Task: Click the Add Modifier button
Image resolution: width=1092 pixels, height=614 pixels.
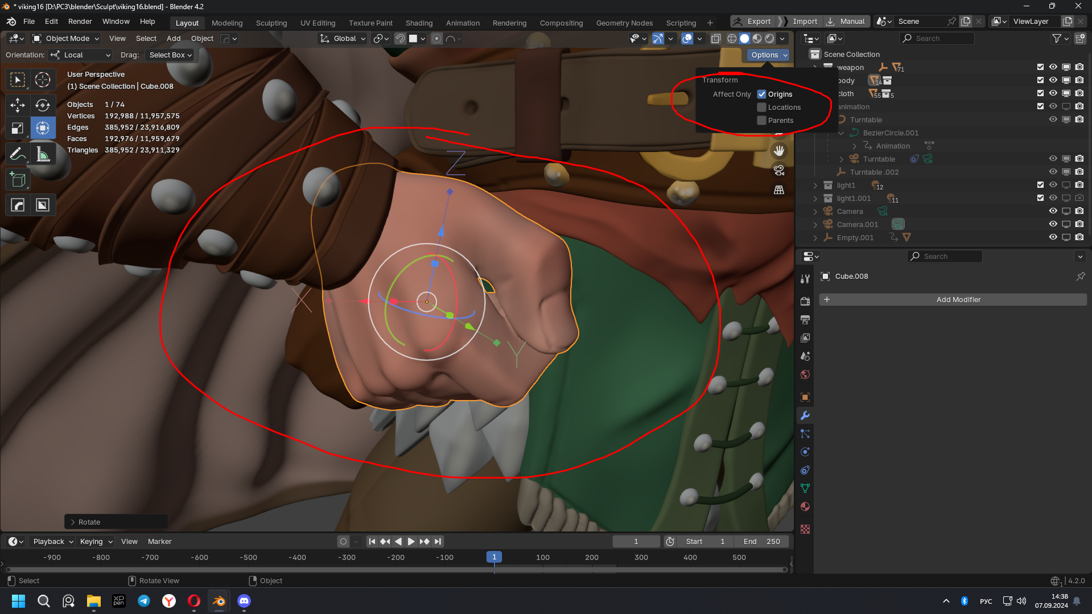Action: pos(953,300)
